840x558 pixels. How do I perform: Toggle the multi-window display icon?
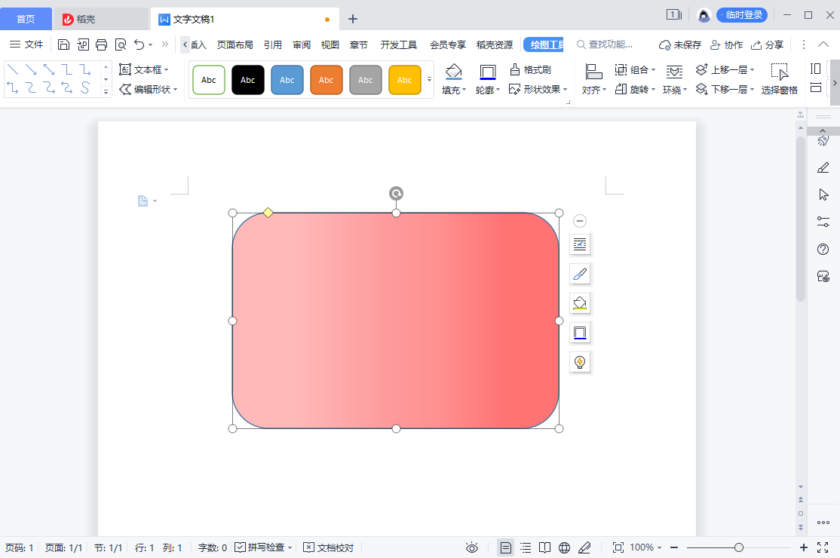tap(673, 15)
